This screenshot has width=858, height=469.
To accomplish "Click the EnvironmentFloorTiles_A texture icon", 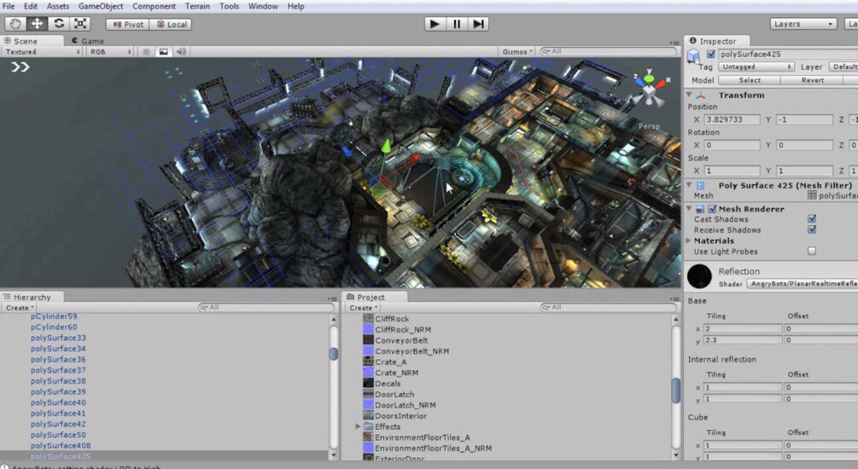I will tap(368, 437).
